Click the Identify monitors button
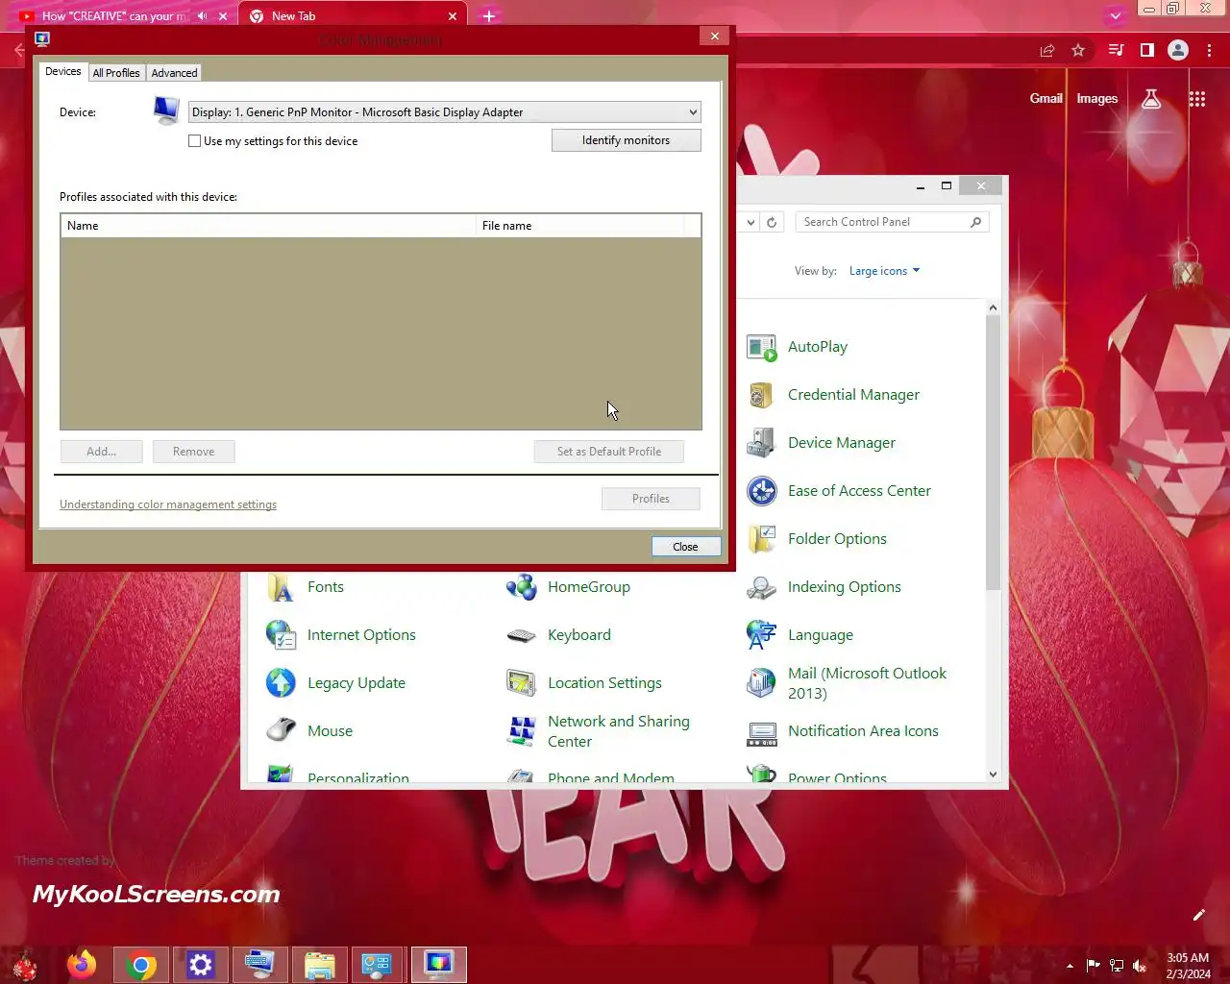The height and width of the screenshot is (984, 1230). 627,140
